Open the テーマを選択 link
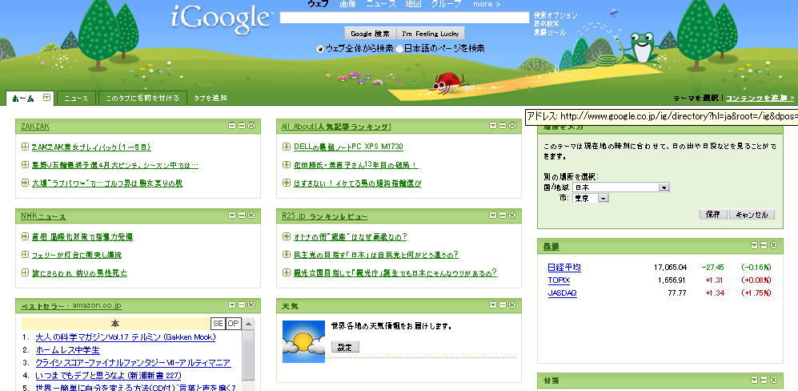798x391 pixels. (696, 98)
